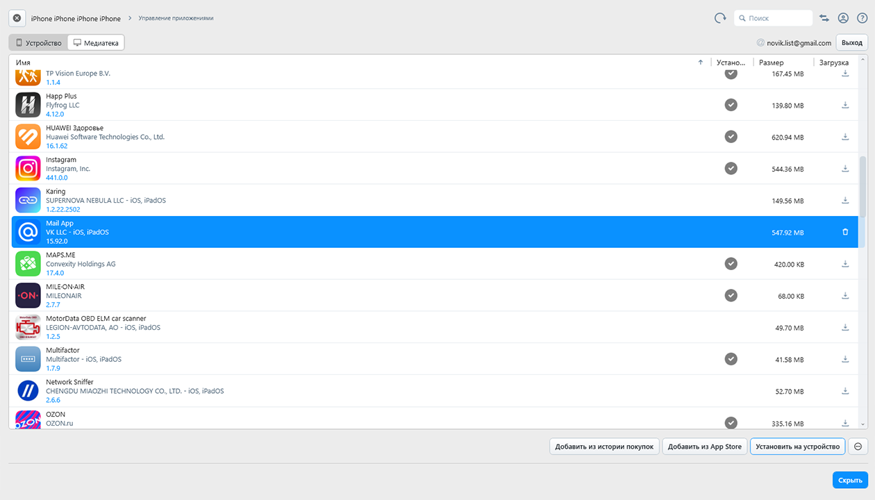The image size is (875, 500).
Task: Click the installed checkmark for OZON
Action: [x=731, y=422]
